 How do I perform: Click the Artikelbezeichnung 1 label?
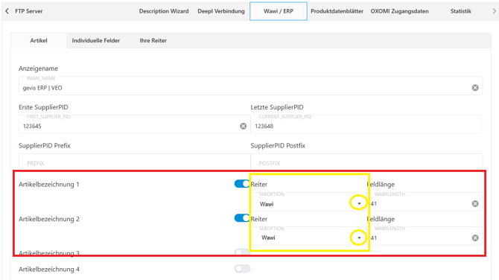[49, 184]
